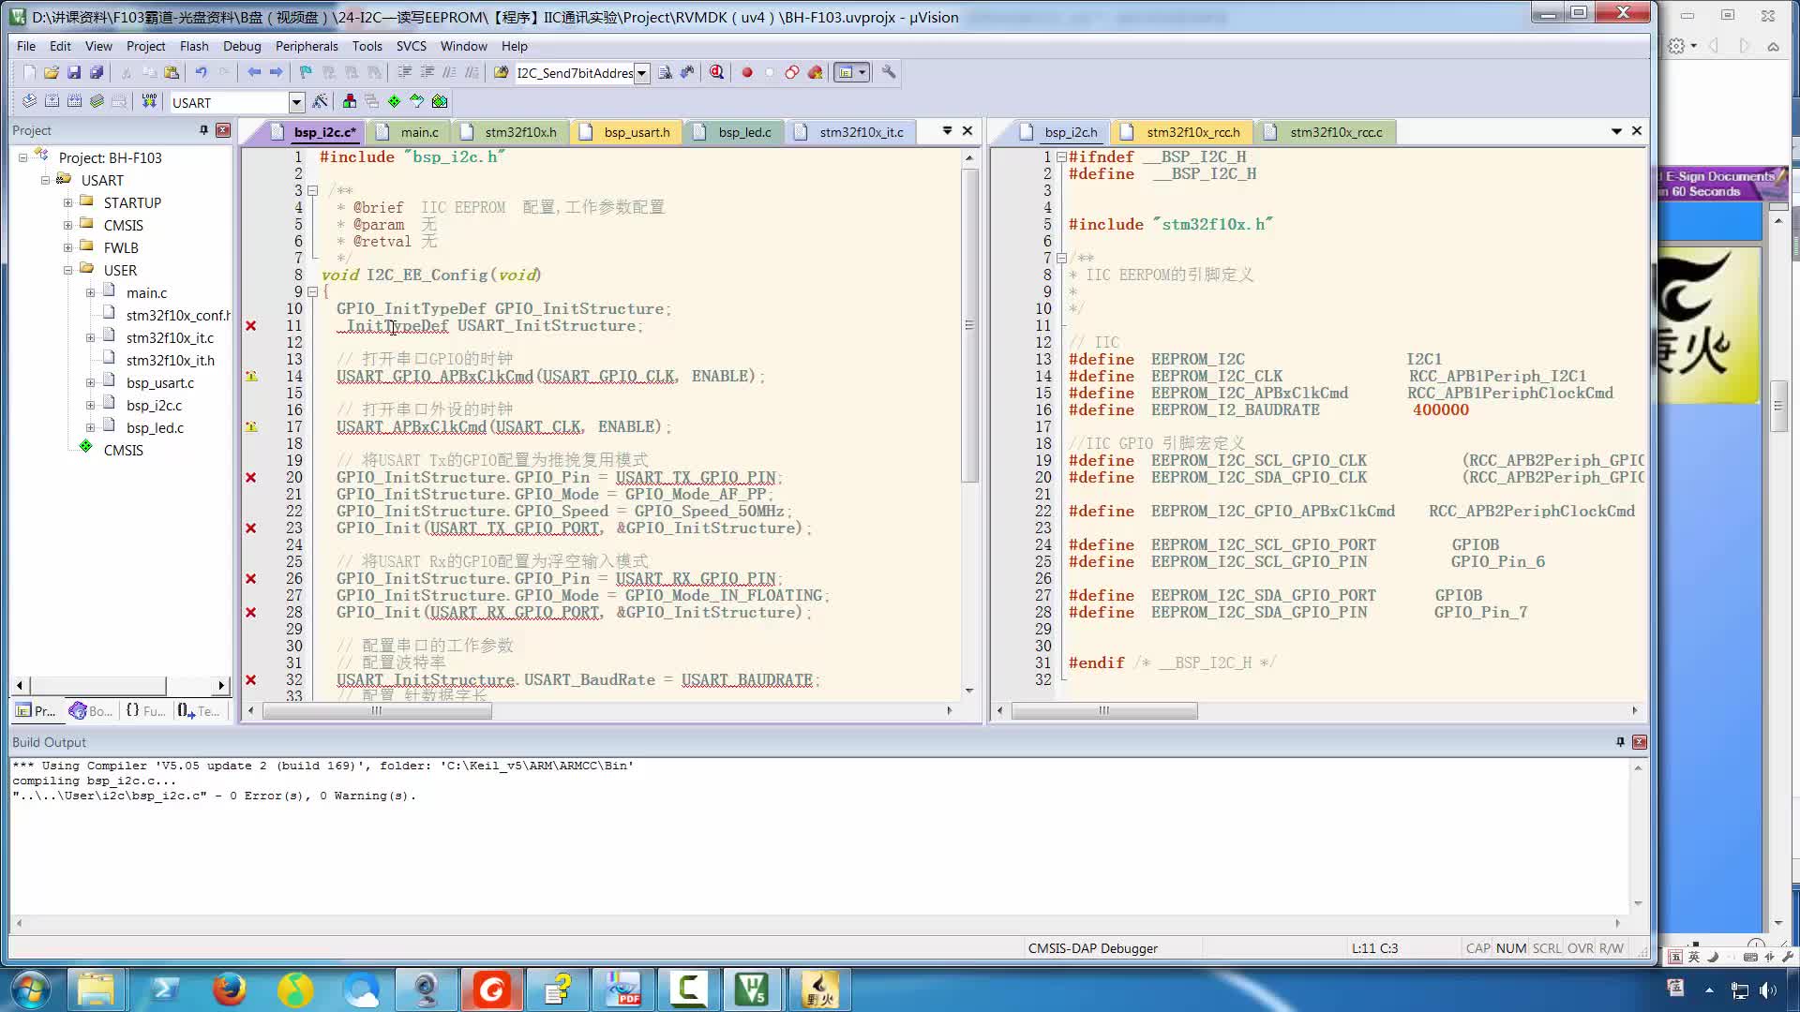Switch to Templates panel tab
1800x1012 pixels.
point(199,710)
